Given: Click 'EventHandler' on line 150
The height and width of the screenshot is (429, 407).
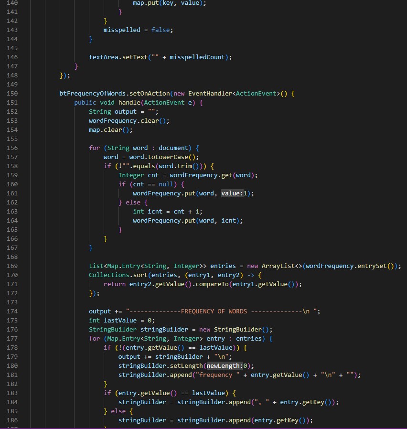Looking at the screenshot, I should pos(210,94).
